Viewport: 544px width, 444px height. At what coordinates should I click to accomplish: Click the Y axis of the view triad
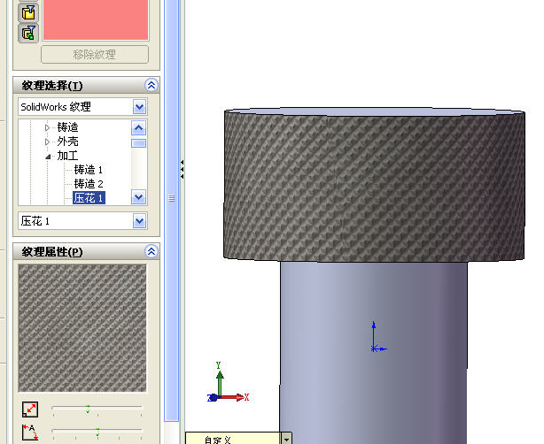[219, 379]
